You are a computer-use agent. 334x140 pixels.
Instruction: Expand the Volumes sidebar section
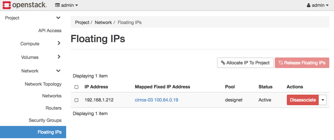59,57
